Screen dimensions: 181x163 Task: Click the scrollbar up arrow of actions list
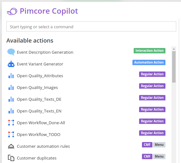click(x=174, y=49)
